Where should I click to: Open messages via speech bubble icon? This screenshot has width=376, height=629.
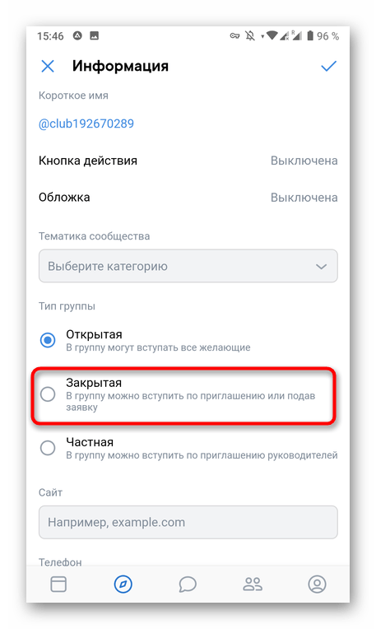coord(188,585)
